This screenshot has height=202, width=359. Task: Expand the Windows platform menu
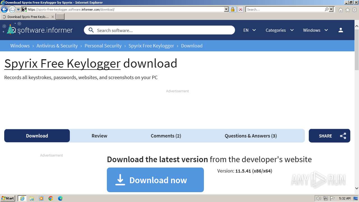coord(316,30)
